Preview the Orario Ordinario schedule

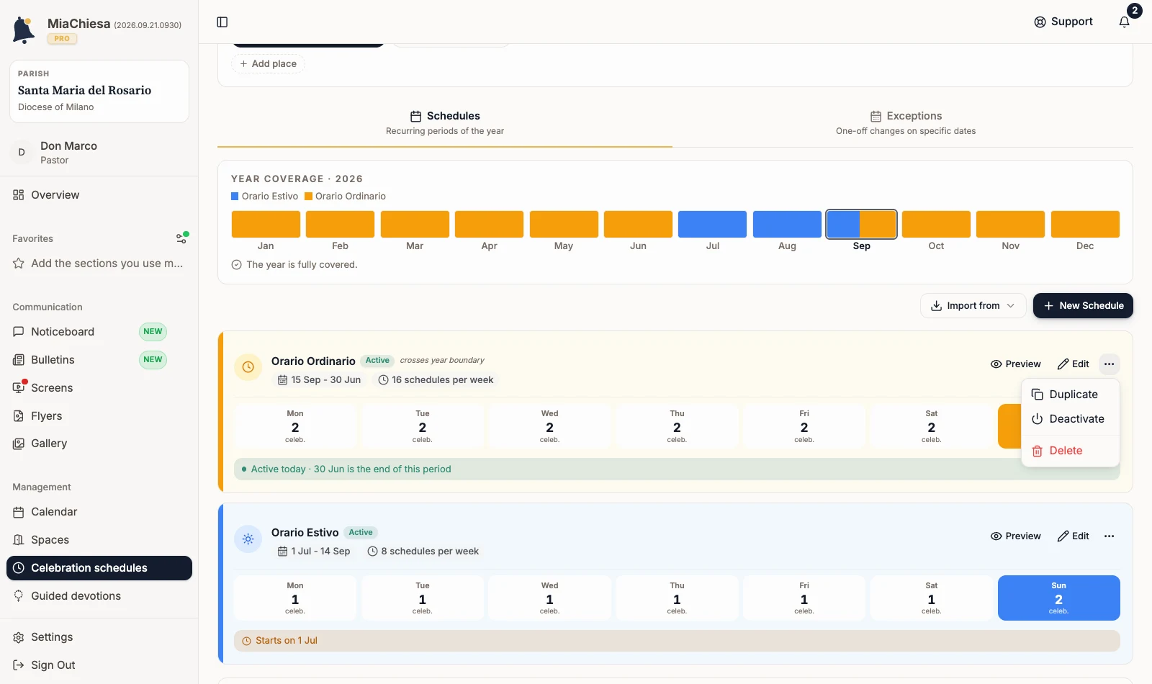pyautogui.click(x=1015, y=364)
